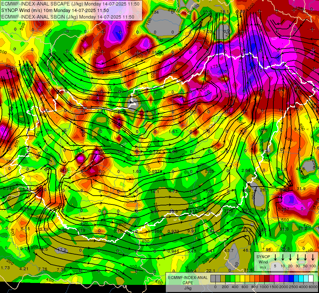Click the 2.05 value on the map

pos(209,171)
